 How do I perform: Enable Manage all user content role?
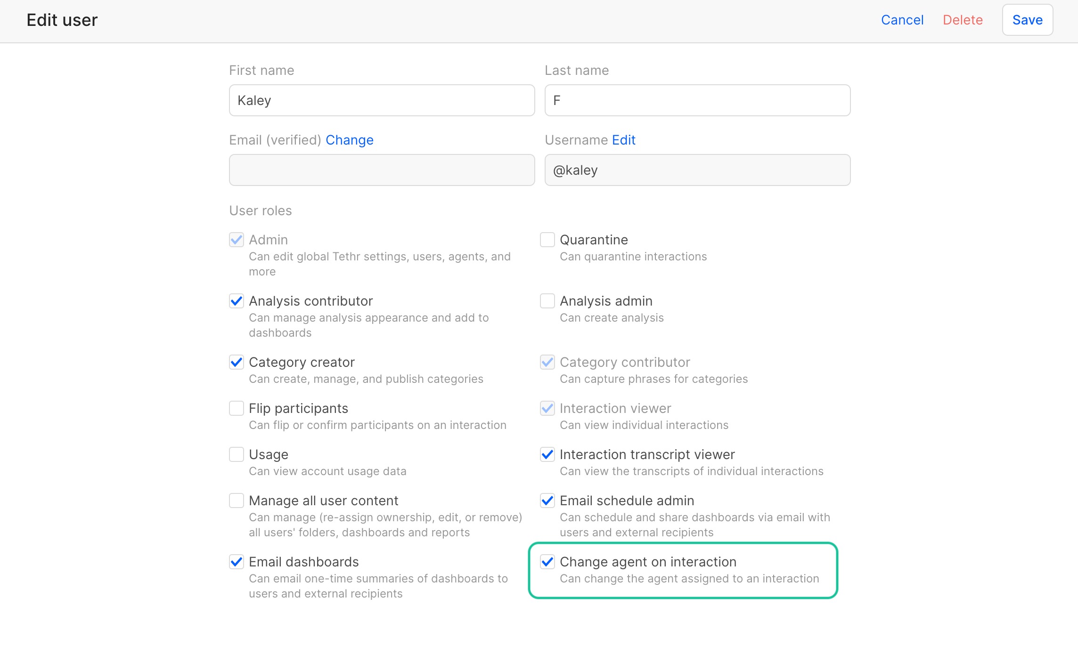tap(237, 501)
